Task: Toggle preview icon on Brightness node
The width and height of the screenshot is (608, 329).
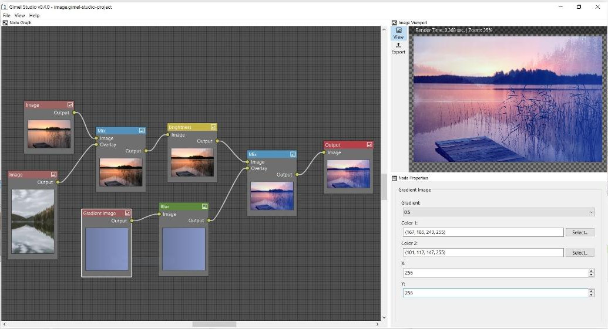Action: [x=213, y=127]
